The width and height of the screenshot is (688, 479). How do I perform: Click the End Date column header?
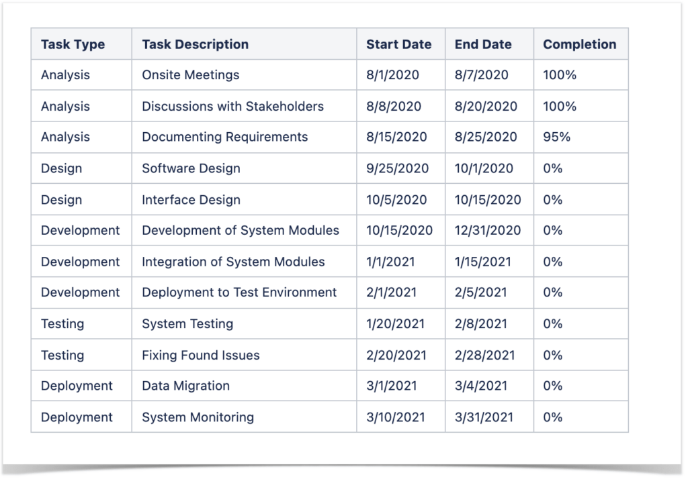click(482, 44)
